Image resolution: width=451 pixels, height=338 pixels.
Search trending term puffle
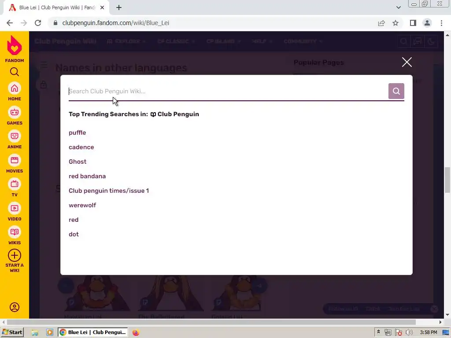click(x=78, y=132)
